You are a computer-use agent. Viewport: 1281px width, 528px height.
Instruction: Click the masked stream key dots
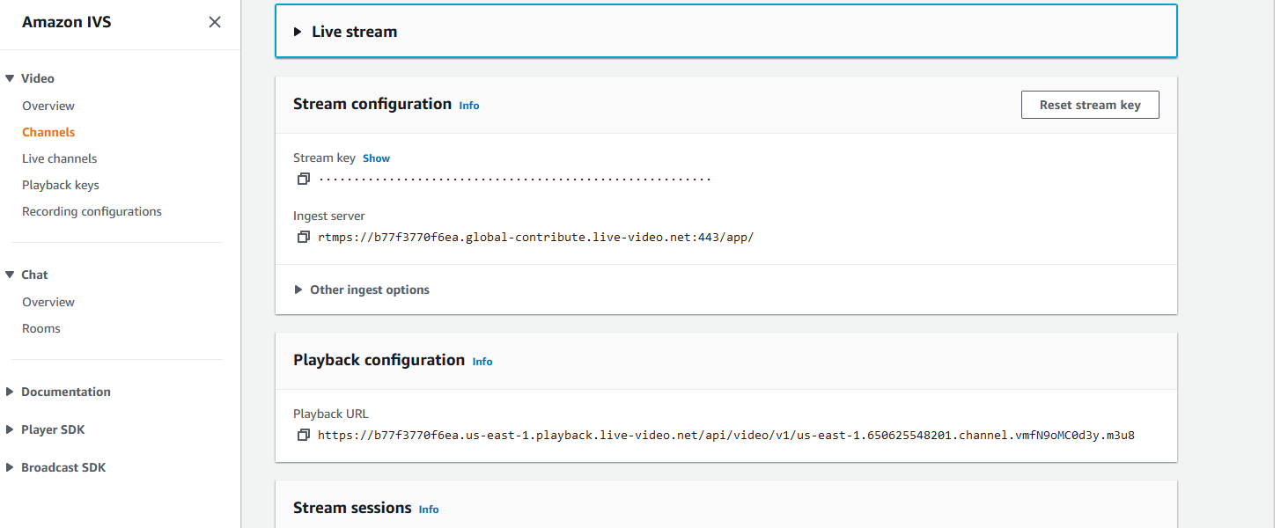pyautogui.click(x=515, y=179)
